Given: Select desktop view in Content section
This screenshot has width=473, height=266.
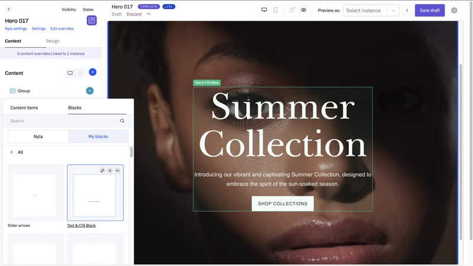Looking at the screenshot, I should tap(70, 73).
